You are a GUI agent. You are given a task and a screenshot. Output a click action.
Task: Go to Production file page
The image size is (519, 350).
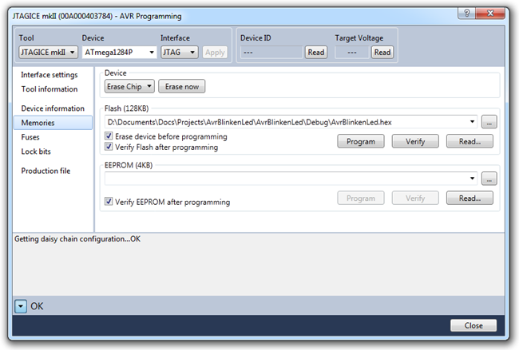[x=46, y=171]
